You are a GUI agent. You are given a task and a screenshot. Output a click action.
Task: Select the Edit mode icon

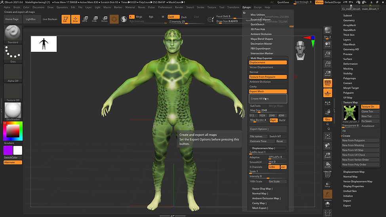pos(66,19)
